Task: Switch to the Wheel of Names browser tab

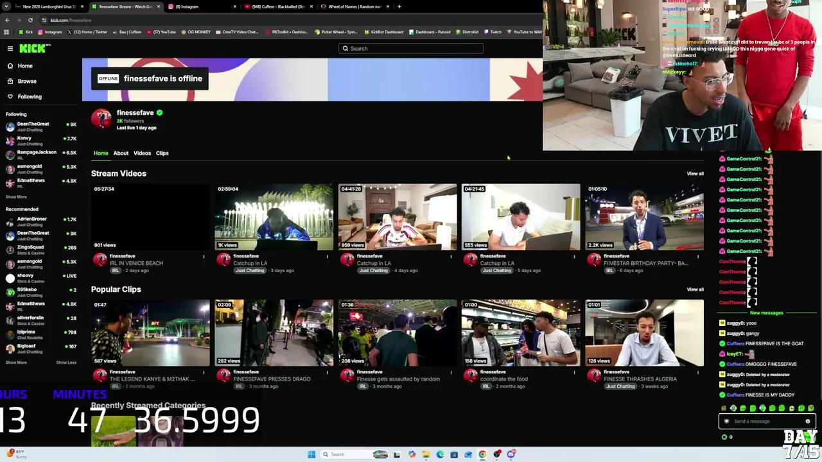Action: click(354, 6)
